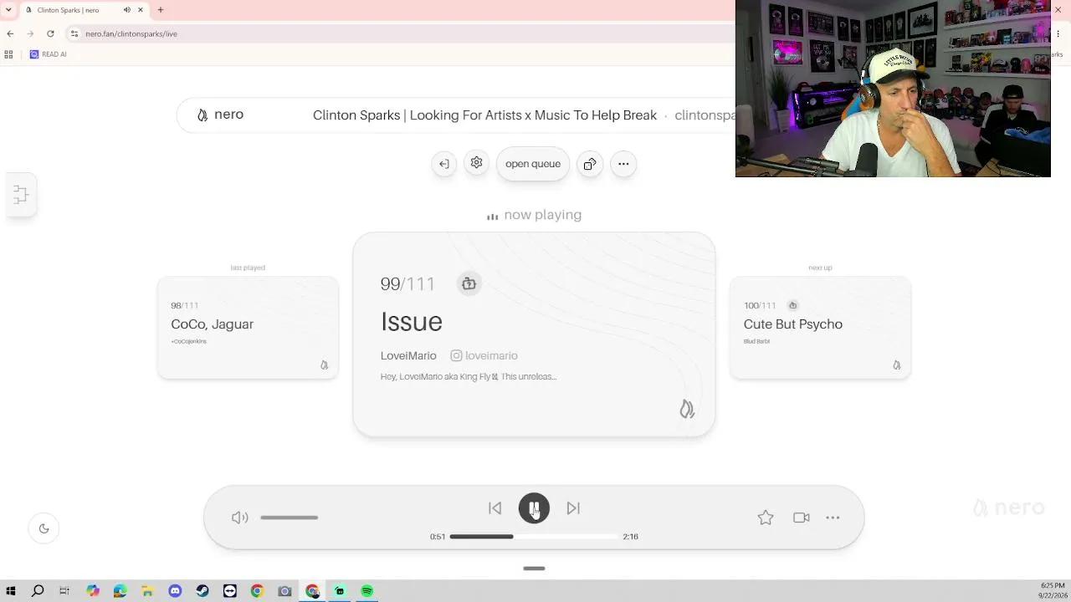Open the settings gear above now playing
Image resolution: width=1071 pixels, height=602 pixels.
coord(477,163)
